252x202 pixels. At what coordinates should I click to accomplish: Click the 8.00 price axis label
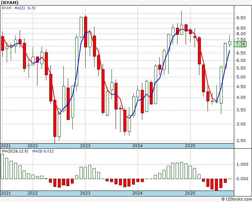241,34
